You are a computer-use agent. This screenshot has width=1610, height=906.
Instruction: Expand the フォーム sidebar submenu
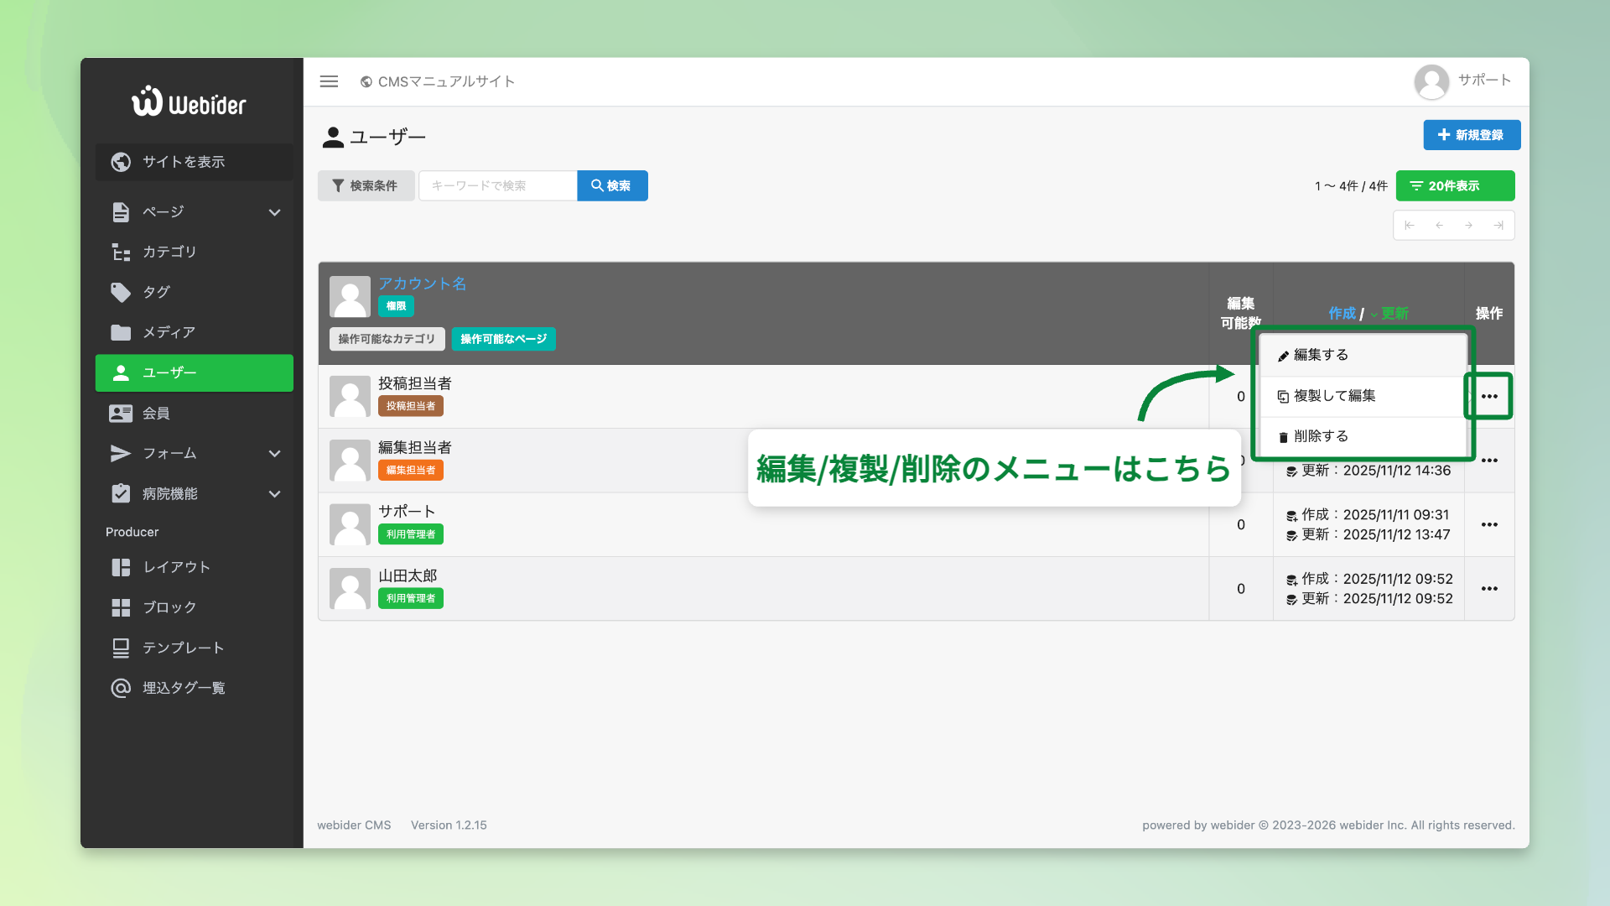[274, 454]
